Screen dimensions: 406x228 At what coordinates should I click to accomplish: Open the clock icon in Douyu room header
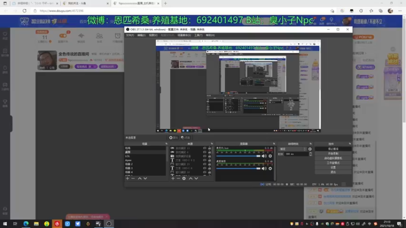[x=118, y=35]
